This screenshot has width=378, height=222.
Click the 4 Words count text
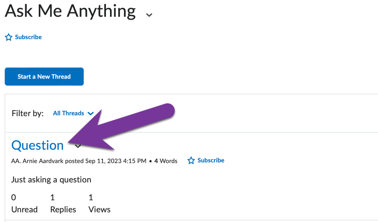click(166, 161)
